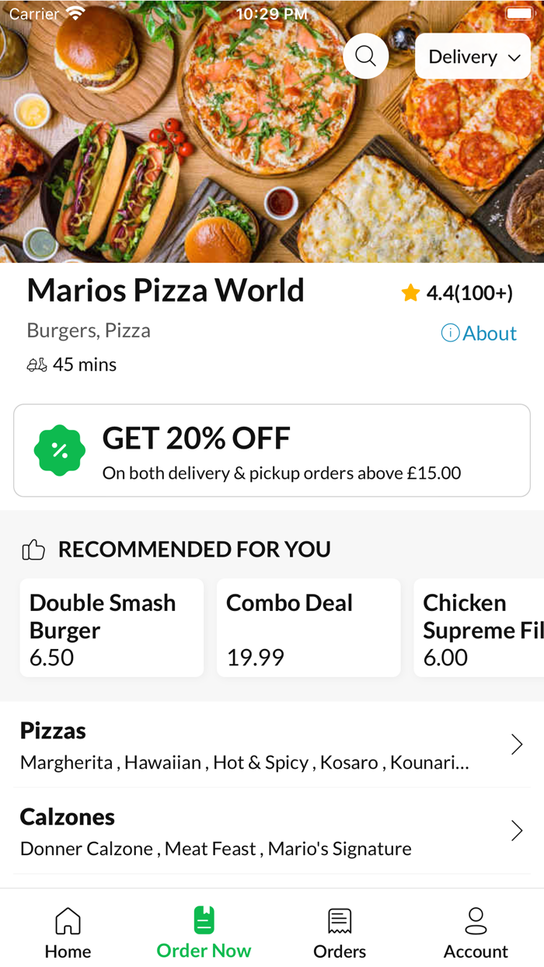The width and height of the screenshot is (544, 967).
Task: Click the delivery scooter icon beside 45 mins
Action: (34, 364)
